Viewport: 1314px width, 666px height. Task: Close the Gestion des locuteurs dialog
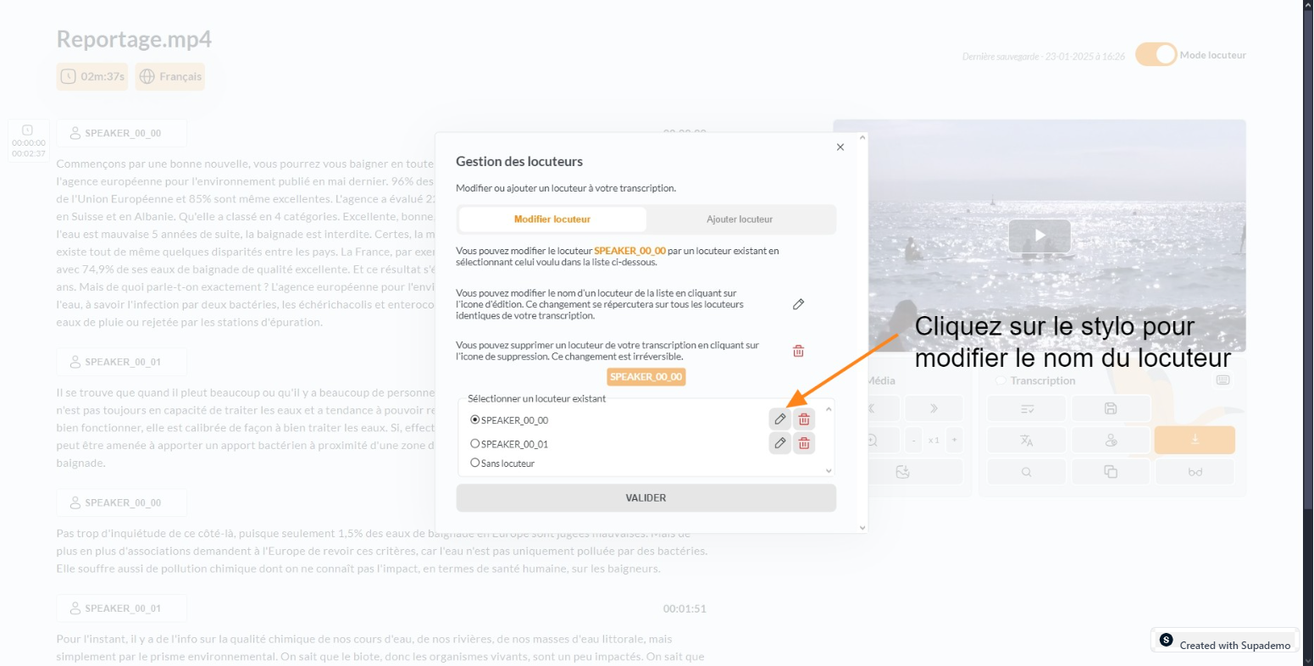click(840, 147)
